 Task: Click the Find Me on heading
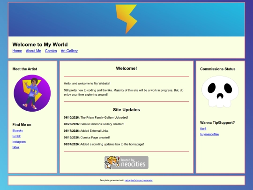click(x=22, y=125)
